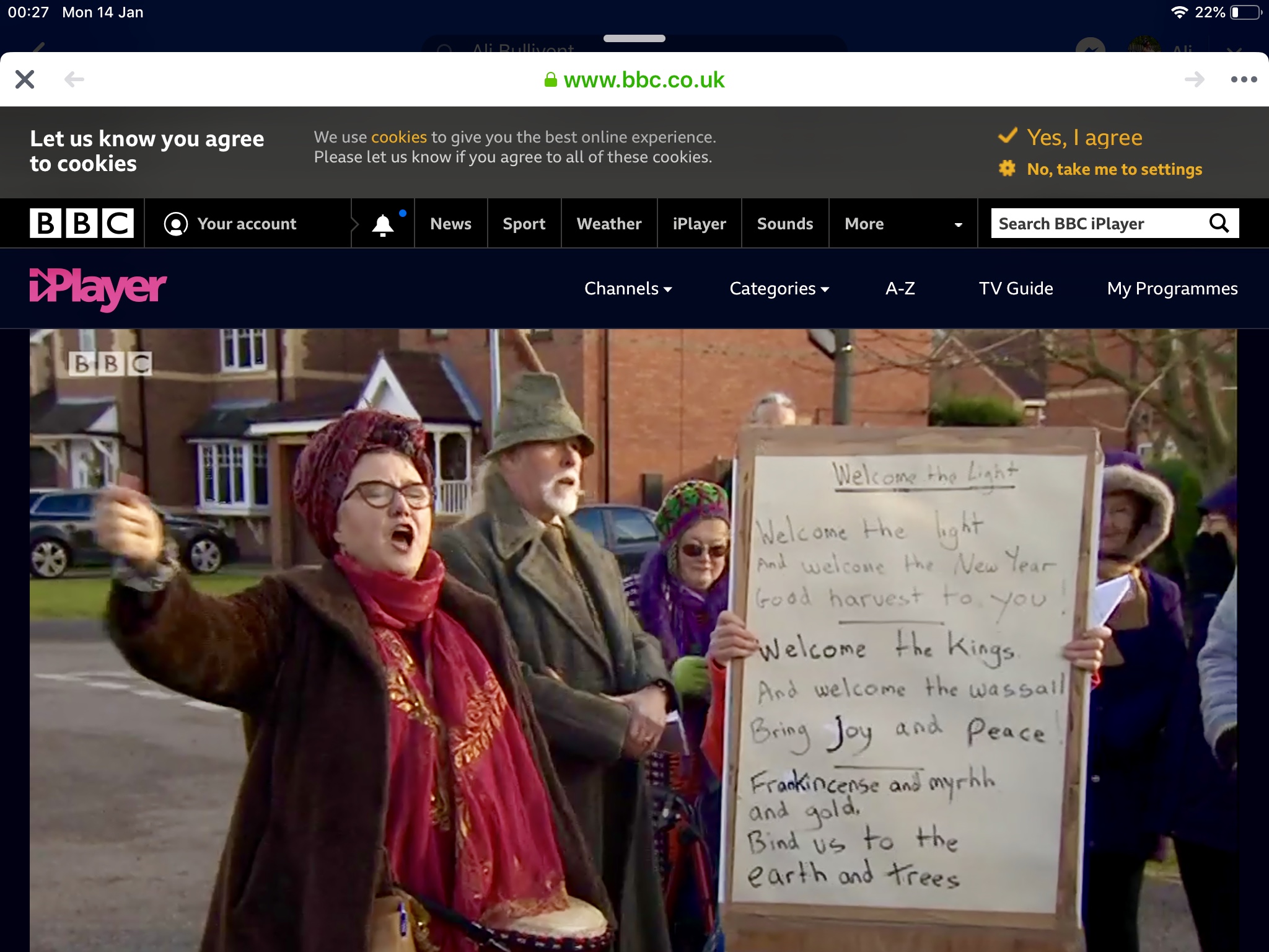Tap the 00:27 clock in the status bar
This screenshot has width=1269, height=952.
[x=29, y=12]
